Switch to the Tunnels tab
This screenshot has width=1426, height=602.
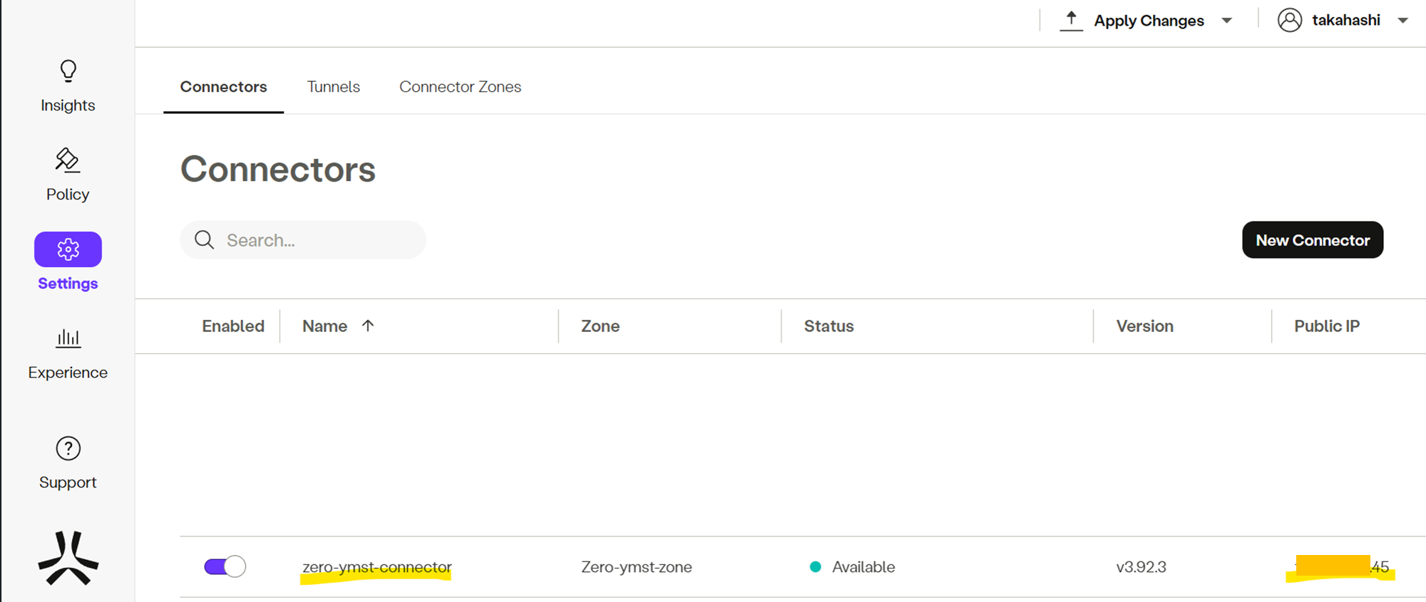pyautogui.click(x=333, y=87)
